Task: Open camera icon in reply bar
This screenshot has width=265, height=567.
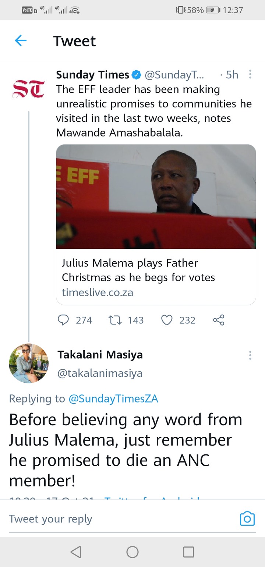Action: pyautogui.click(x=247, y=519)
